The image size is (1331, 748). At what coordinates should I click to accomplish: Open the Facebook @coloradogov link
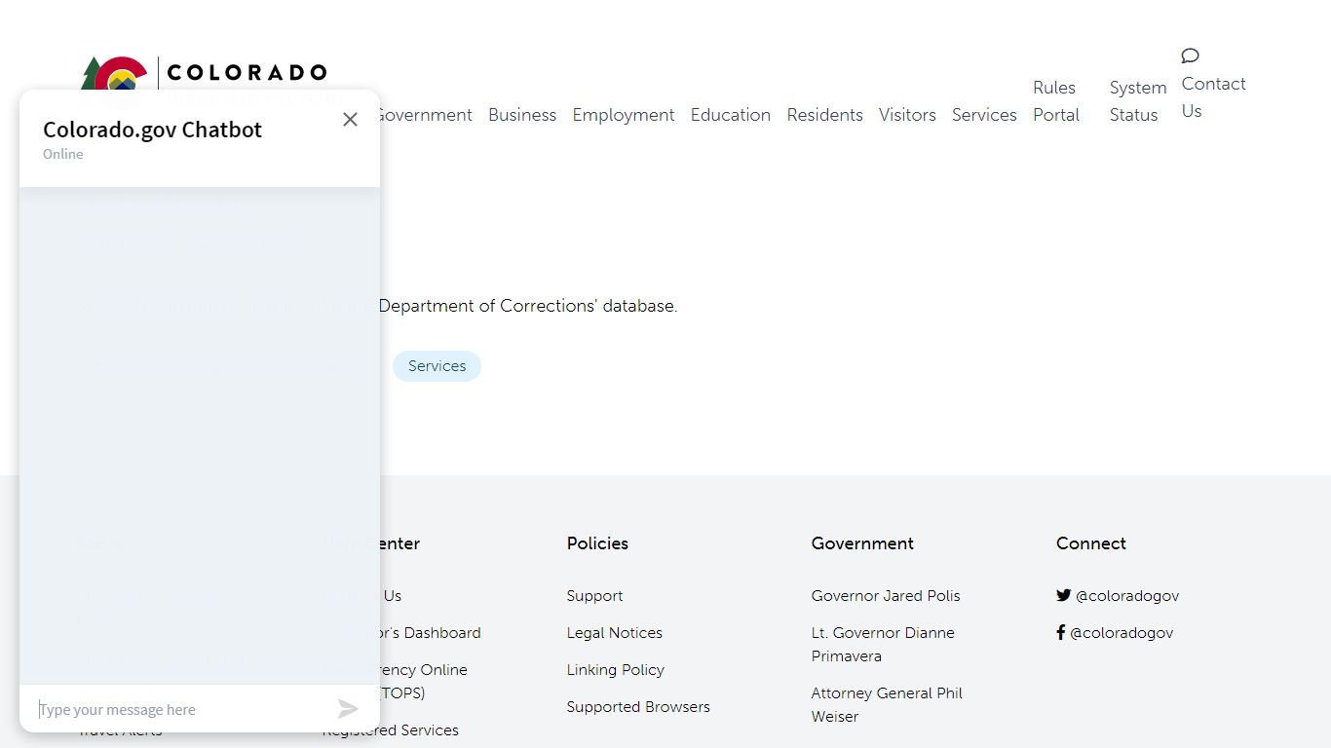[x=1121, y=633]
